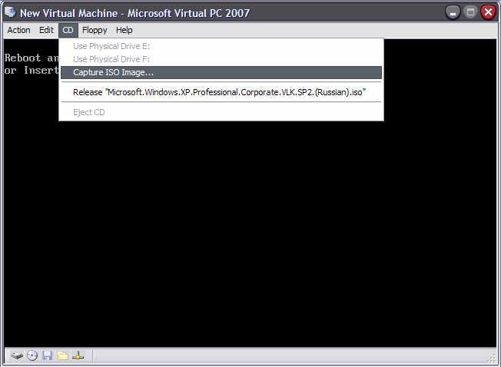Open the Edit menu
The image size is (501, 367).
(46, 30)
